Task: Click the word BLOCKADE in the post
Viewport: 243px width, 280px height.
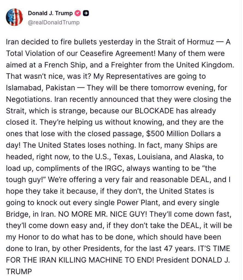Action: [x=154, y=111]
